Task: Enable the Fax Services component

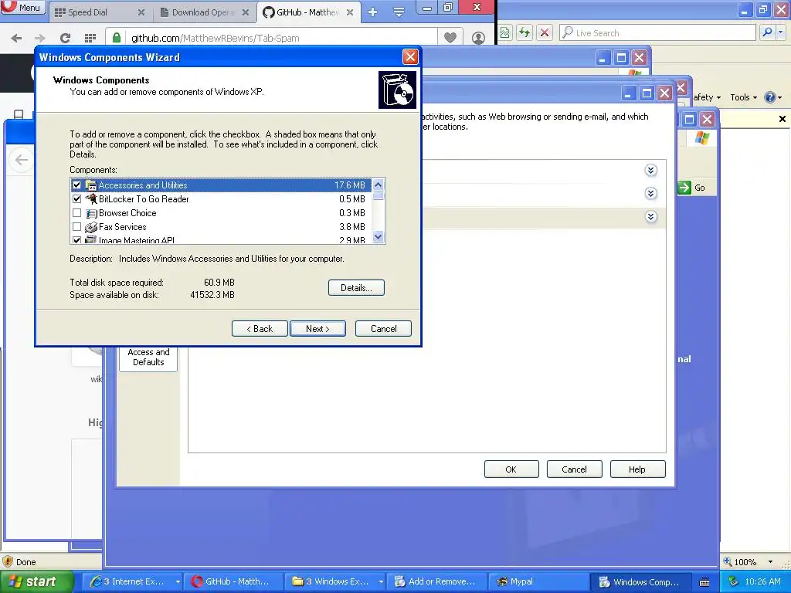Action: point(76,227)
